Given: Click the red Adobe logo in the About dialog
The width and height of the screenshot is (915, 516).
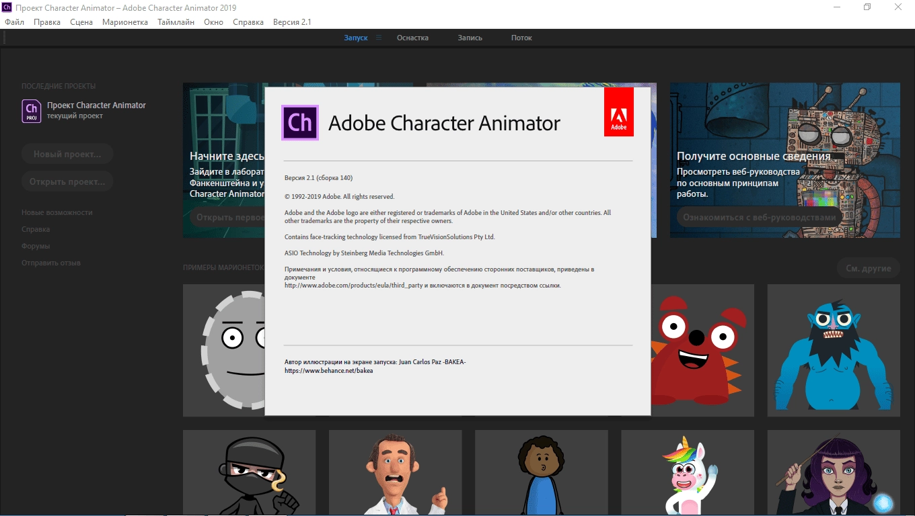Looking at the screenshot, I should 619,113.
